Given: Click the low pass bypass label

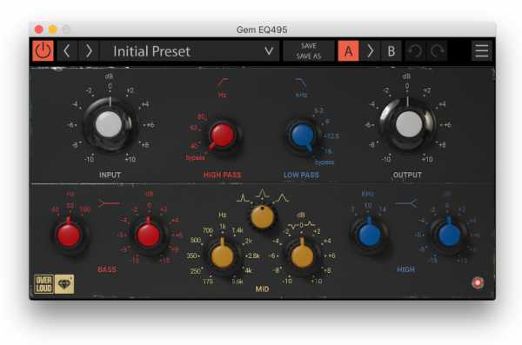Looking at the screenshot, I should [325, 163].
